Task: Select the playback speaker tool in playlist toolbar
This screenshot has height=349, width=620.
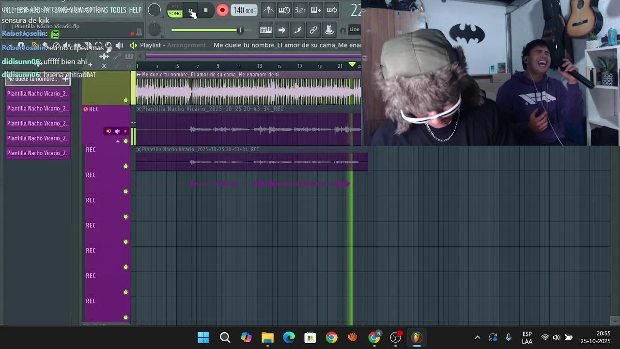Action: (120, 45)
